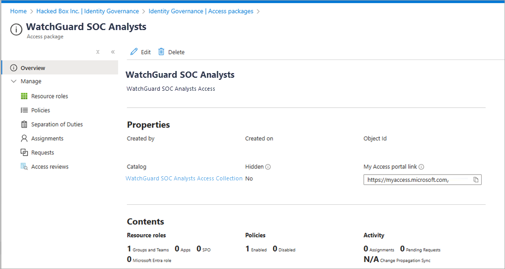Collapse the Manage section chevron
505x269 pixels.
tap(13, 81)
